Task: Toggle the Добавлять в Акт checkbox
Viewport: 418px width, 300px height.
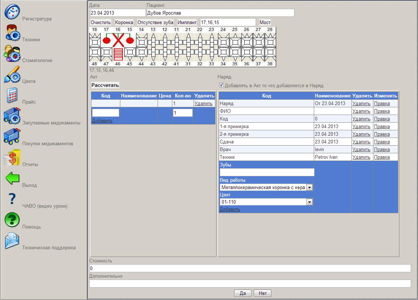Action: (x=221, y=85)
